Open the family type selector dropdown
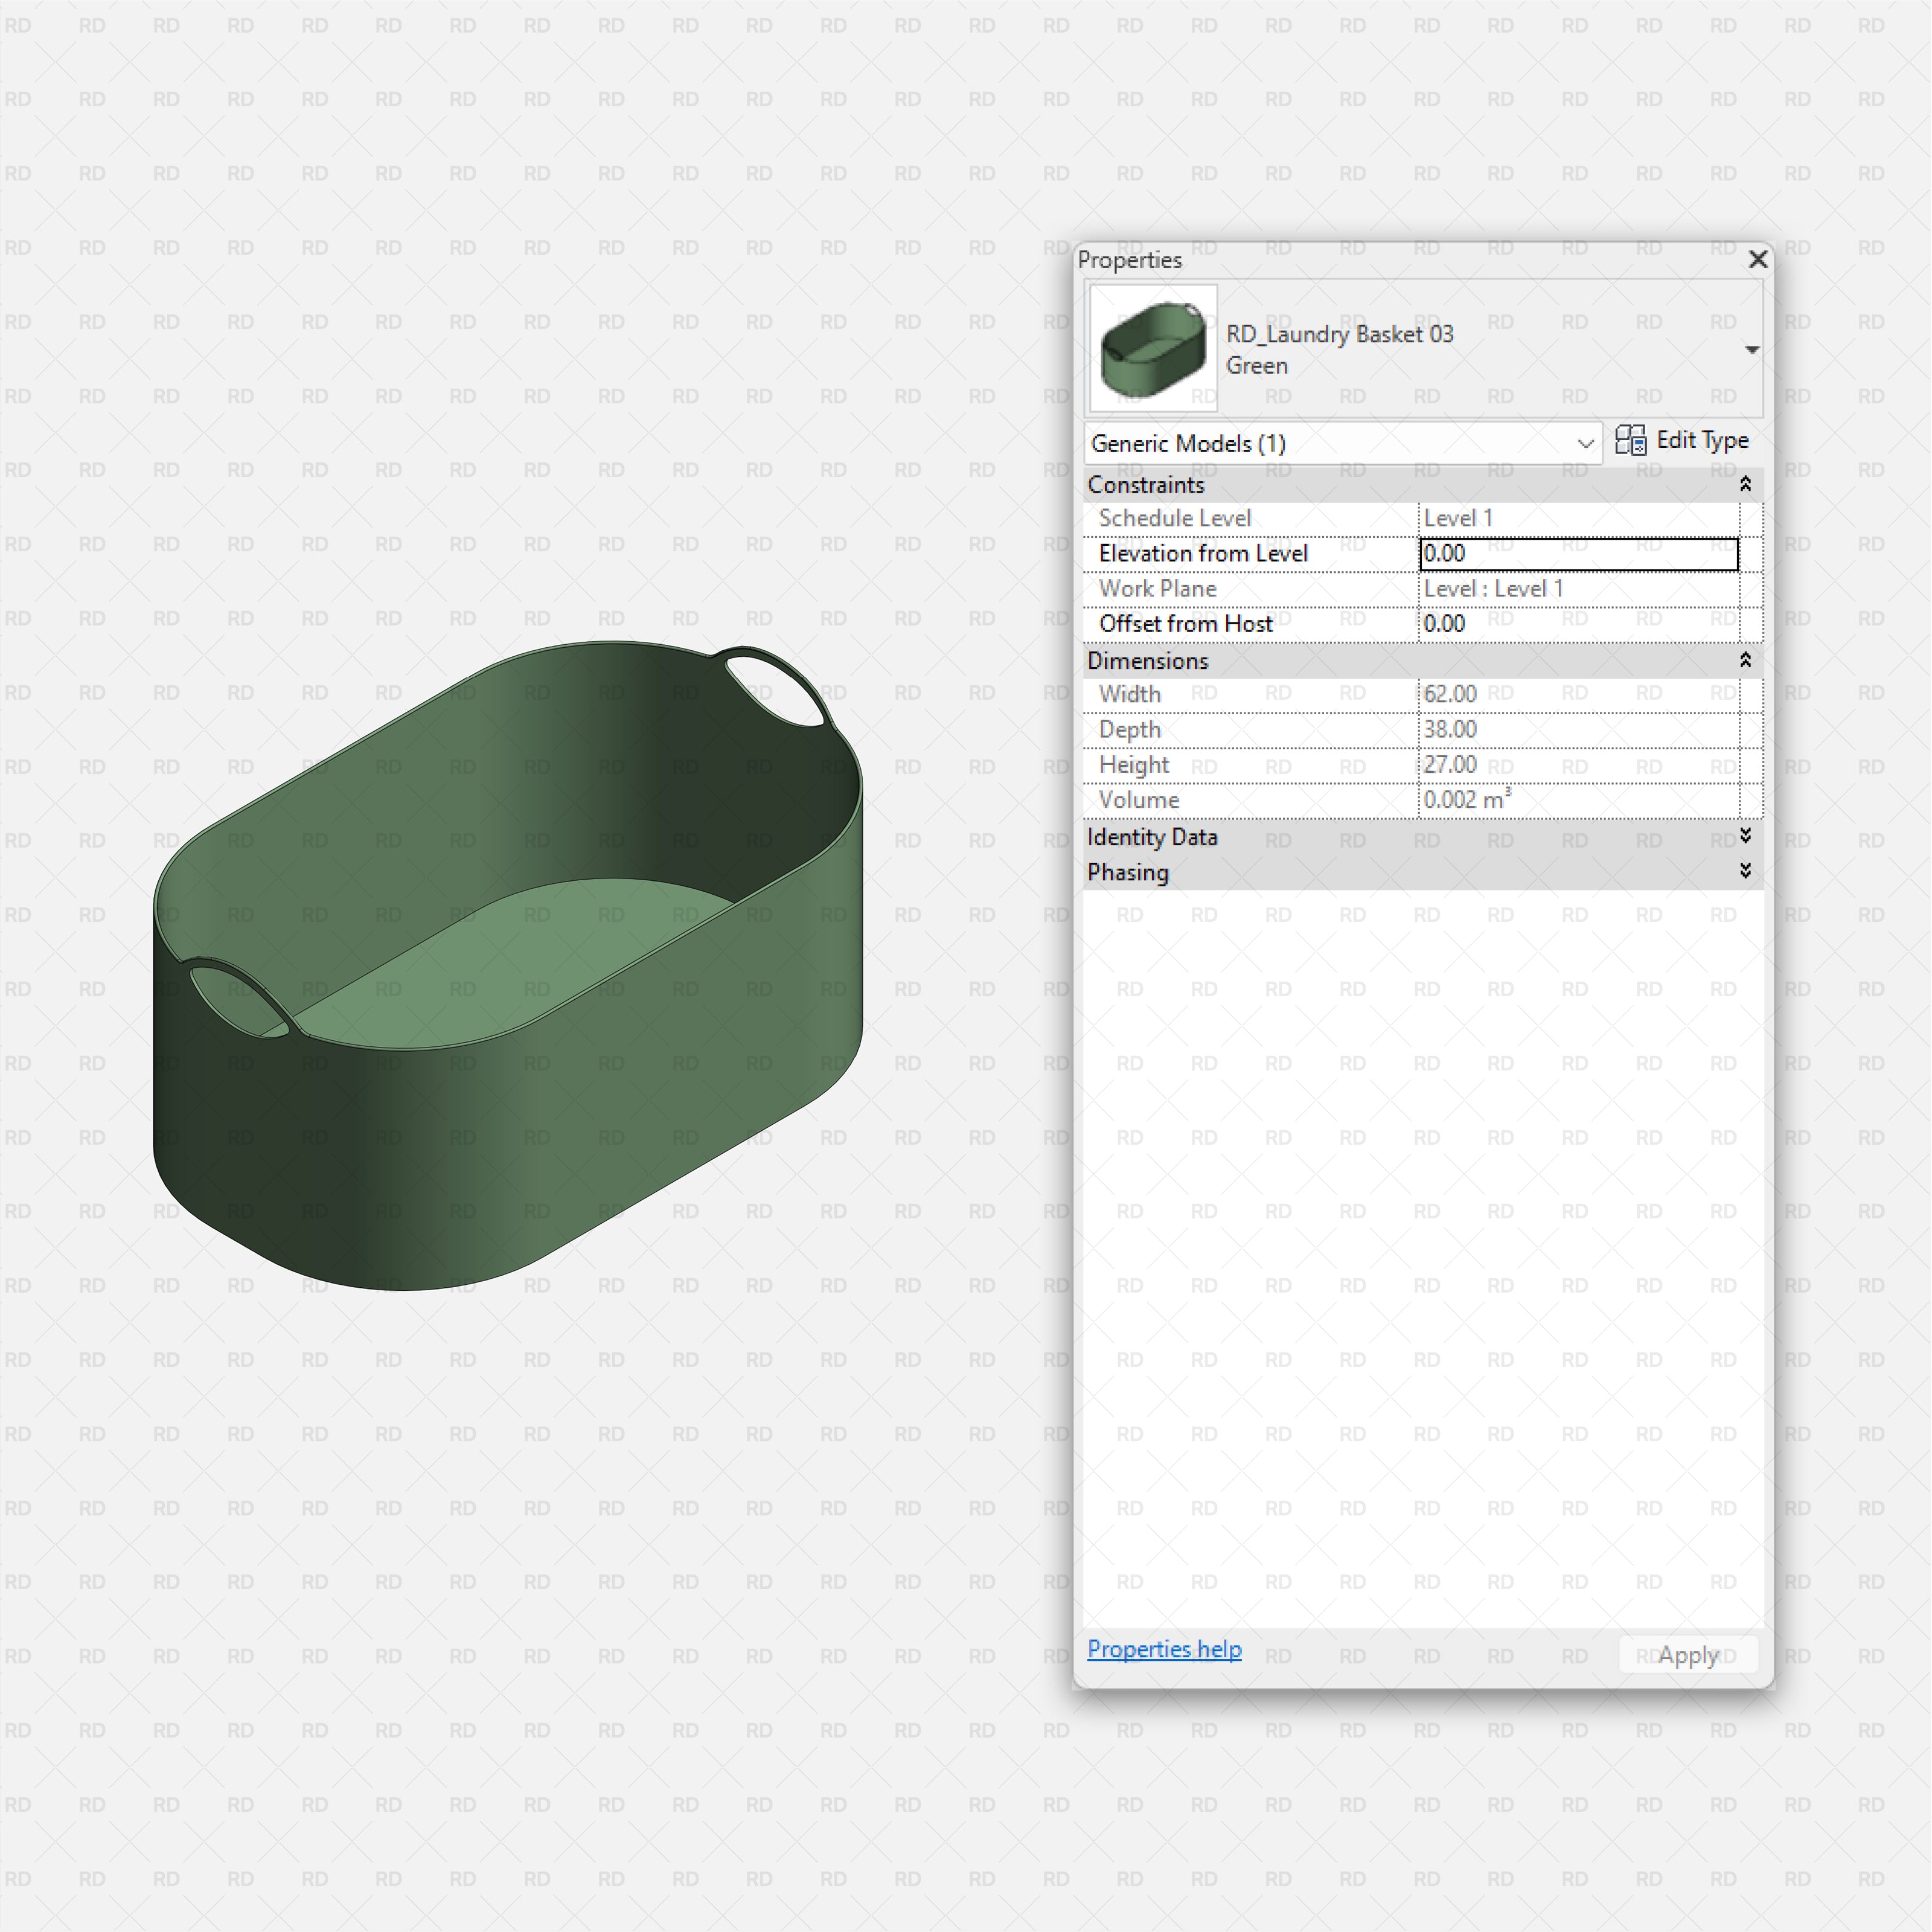This screenshot has height=1932, width=1932. (1752, 349)
